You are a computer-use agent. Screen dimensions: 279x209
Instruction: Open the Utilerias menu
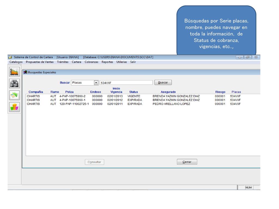point(122,62)
